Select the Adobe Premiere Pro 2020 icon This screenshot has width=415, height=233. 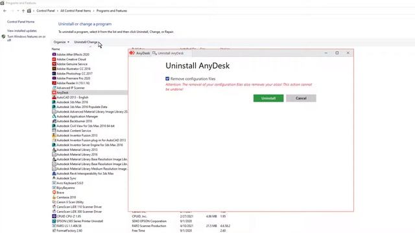pyautogui.click(x=54, y=78)
